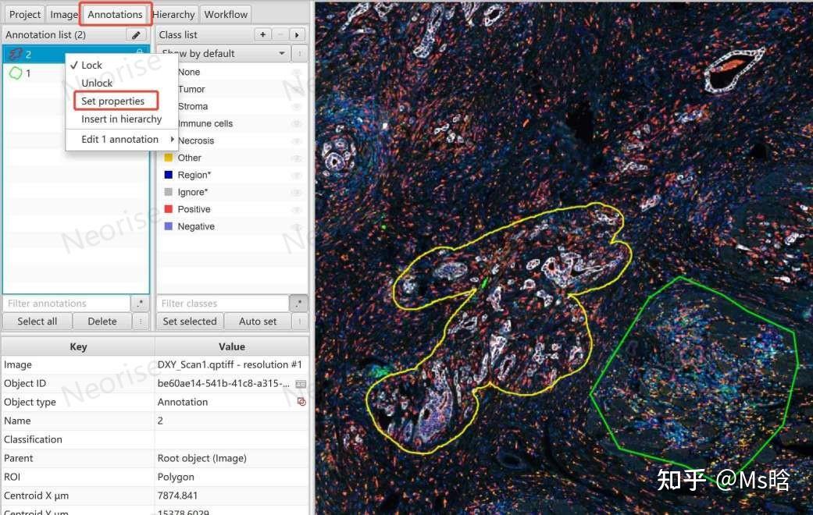Toggle visibility eye for the Positive class

tap(297, 209)
